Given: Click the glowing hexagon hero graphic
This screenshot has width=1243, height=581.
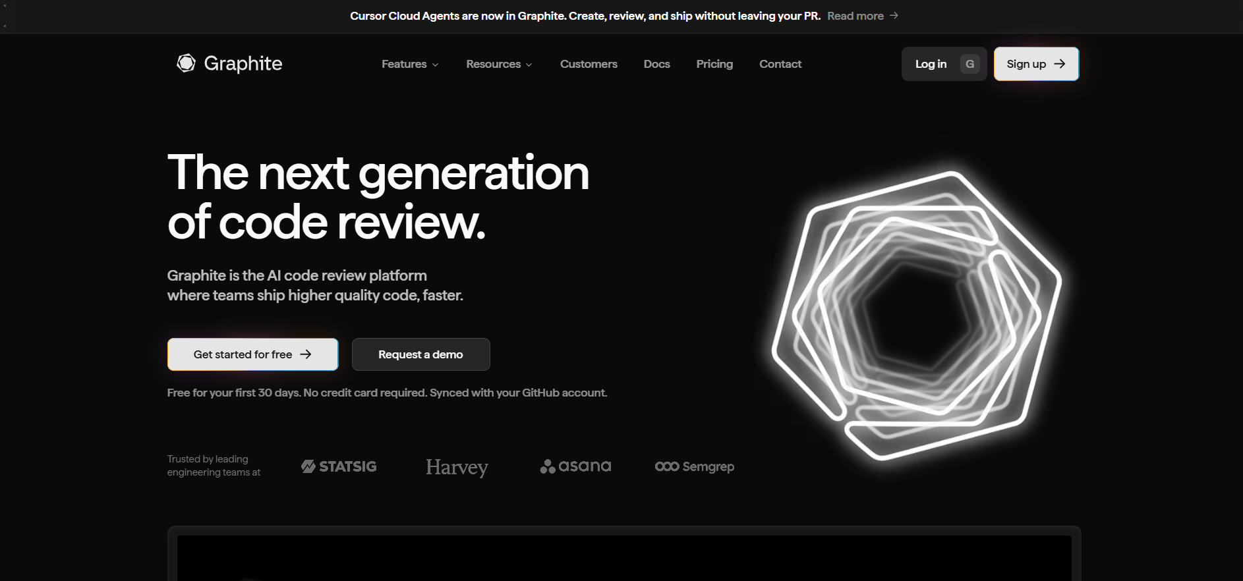Looking at the screenshot, I should (916, 315).
